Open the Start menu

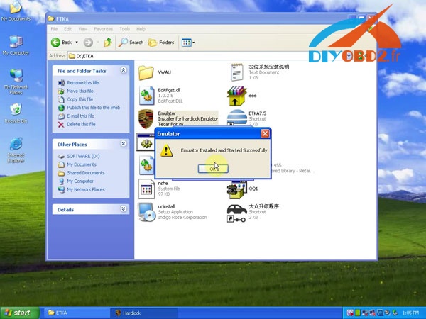pos(20,313)
